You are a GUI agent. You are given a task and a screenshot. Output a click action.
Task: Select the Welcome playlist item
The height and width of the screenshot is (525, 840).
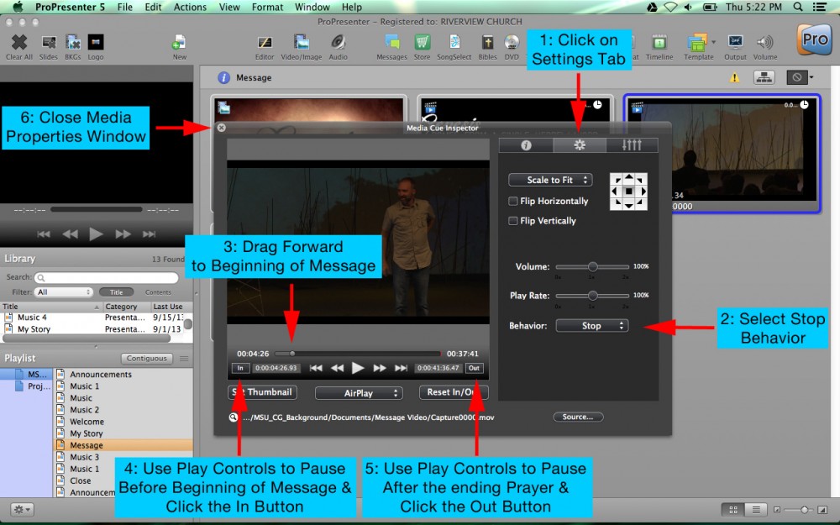pos(87,422)
